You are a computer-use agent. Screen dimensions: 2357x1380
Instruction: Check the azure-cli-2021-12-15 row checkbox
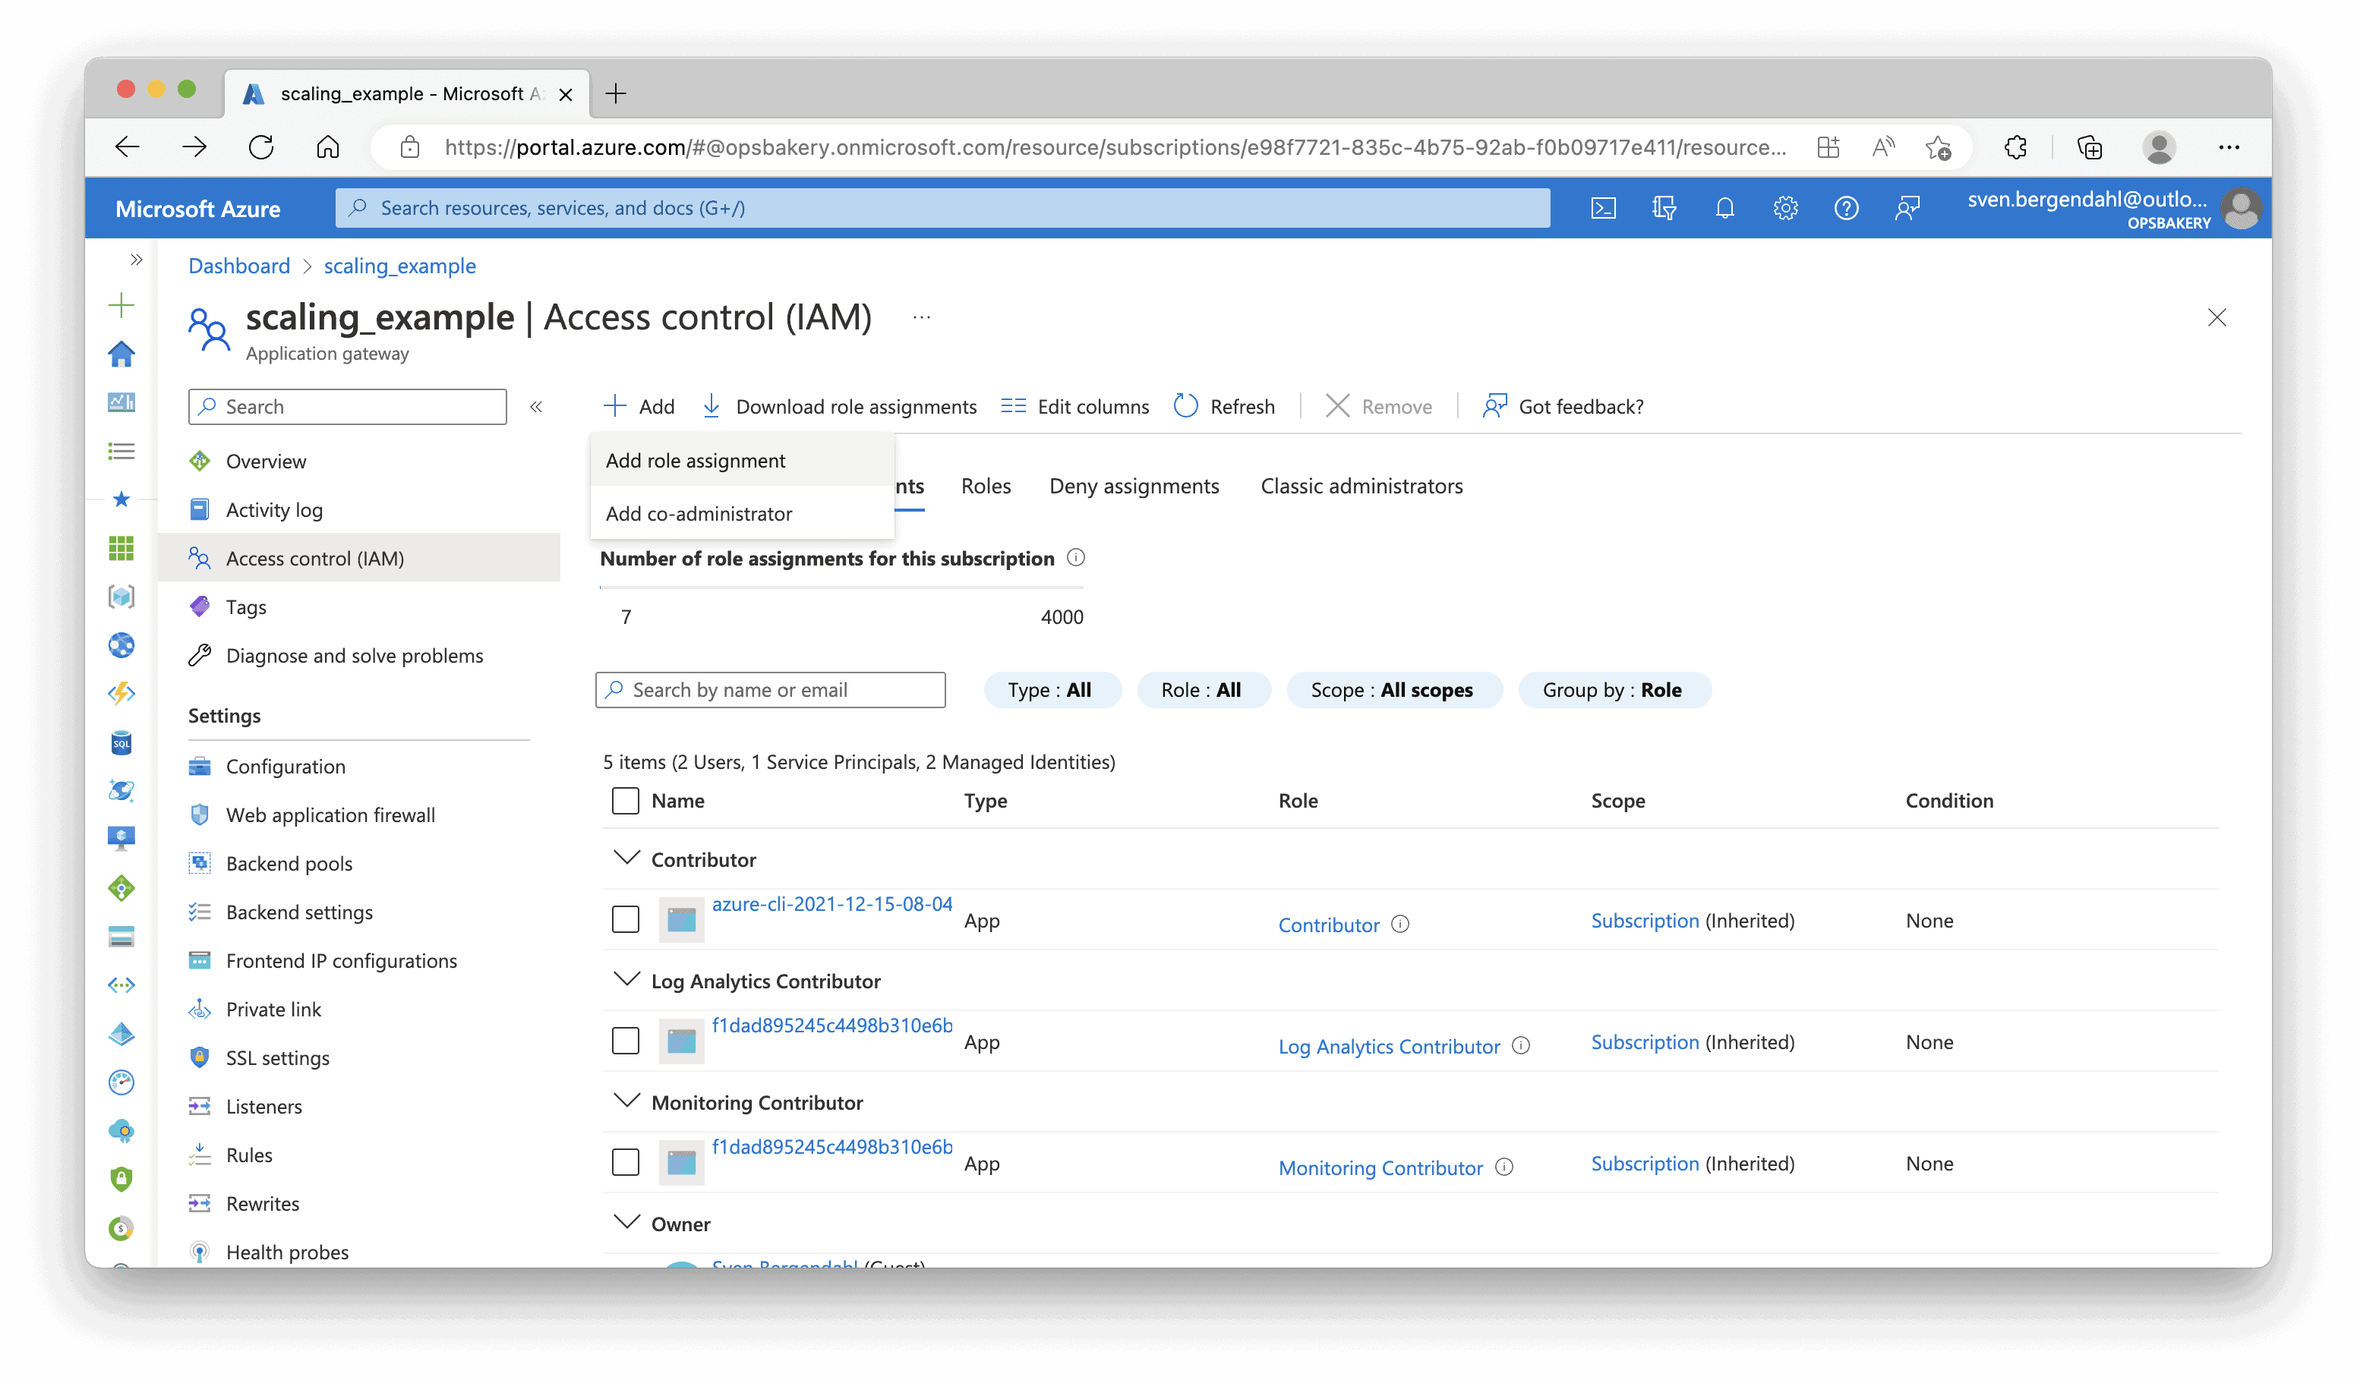625,919
